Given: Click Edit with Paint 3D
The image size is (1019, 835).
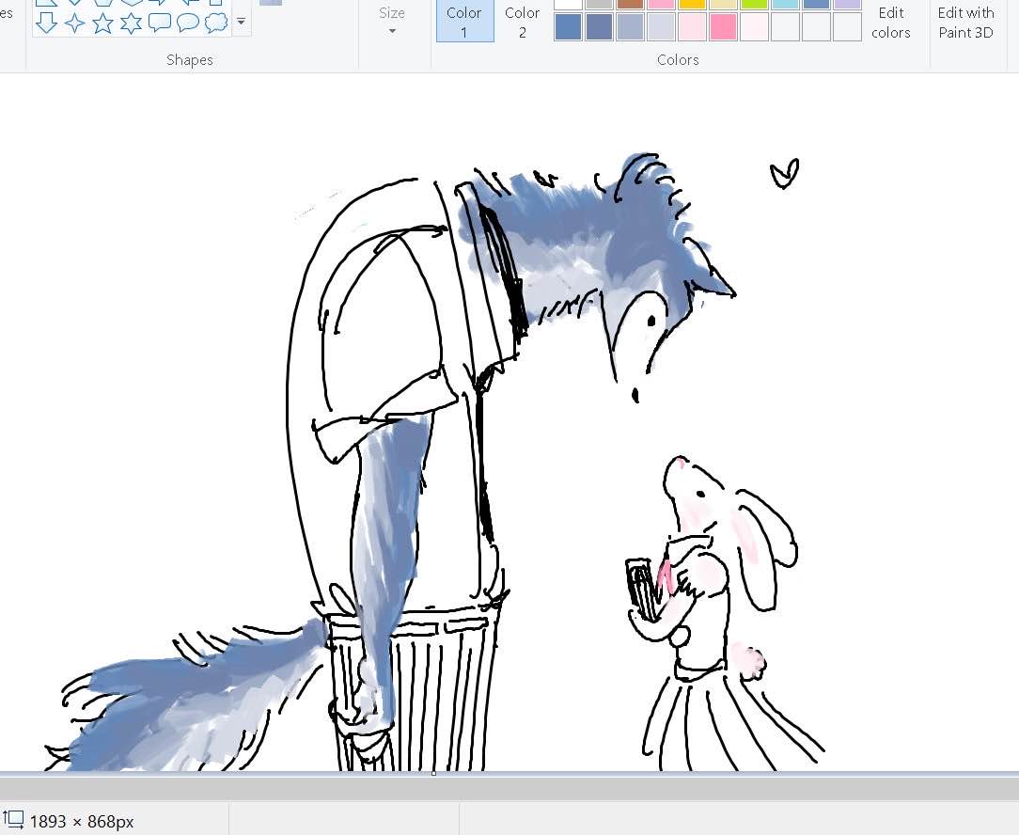Looking at the screenshot, I should [x=965, y=23].
